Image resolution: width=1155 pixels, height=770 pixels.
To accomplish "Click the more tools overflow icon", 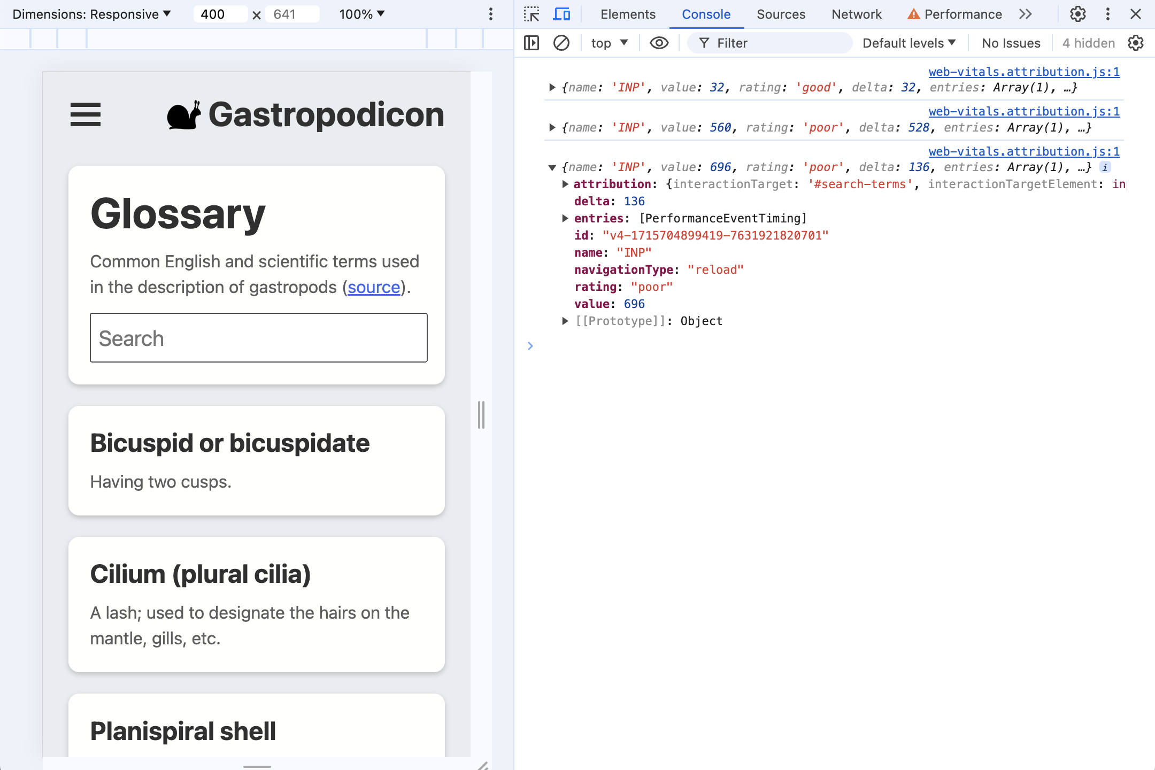I will pyautogui.click(x=1027, y=14).
